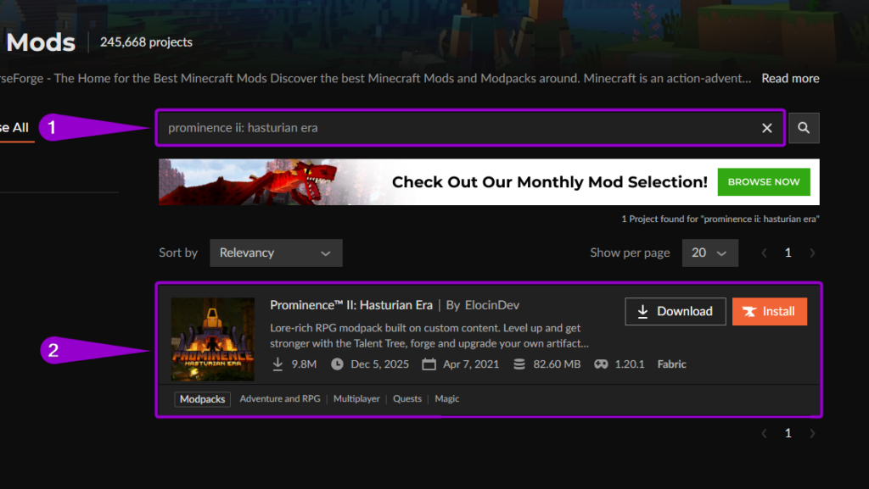This screenshot has height=489, width=869.
Task: Click the search magnifier icon
Action: coord(803,128)
